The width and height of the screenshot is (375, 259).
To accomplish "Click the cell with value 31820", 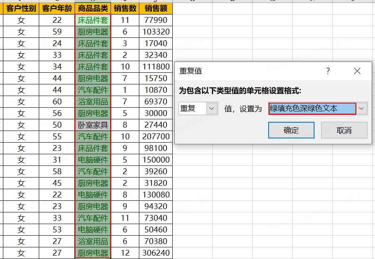I will pos(156,183).
